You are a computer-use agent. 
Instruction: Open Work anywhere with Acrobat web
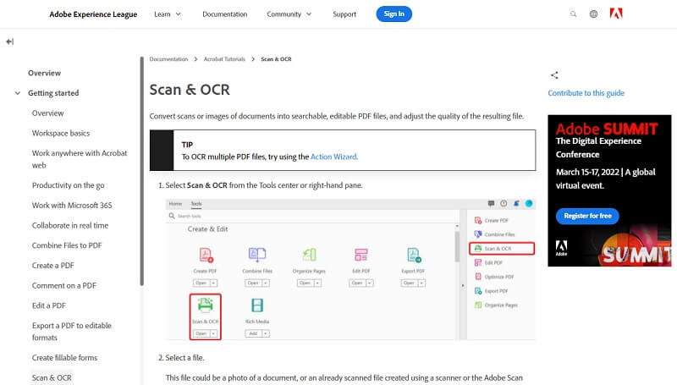[80, 159]
